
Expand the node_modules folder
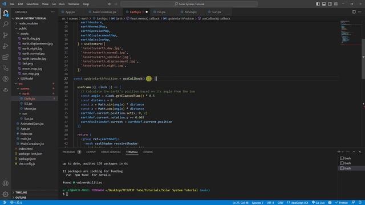28,23
